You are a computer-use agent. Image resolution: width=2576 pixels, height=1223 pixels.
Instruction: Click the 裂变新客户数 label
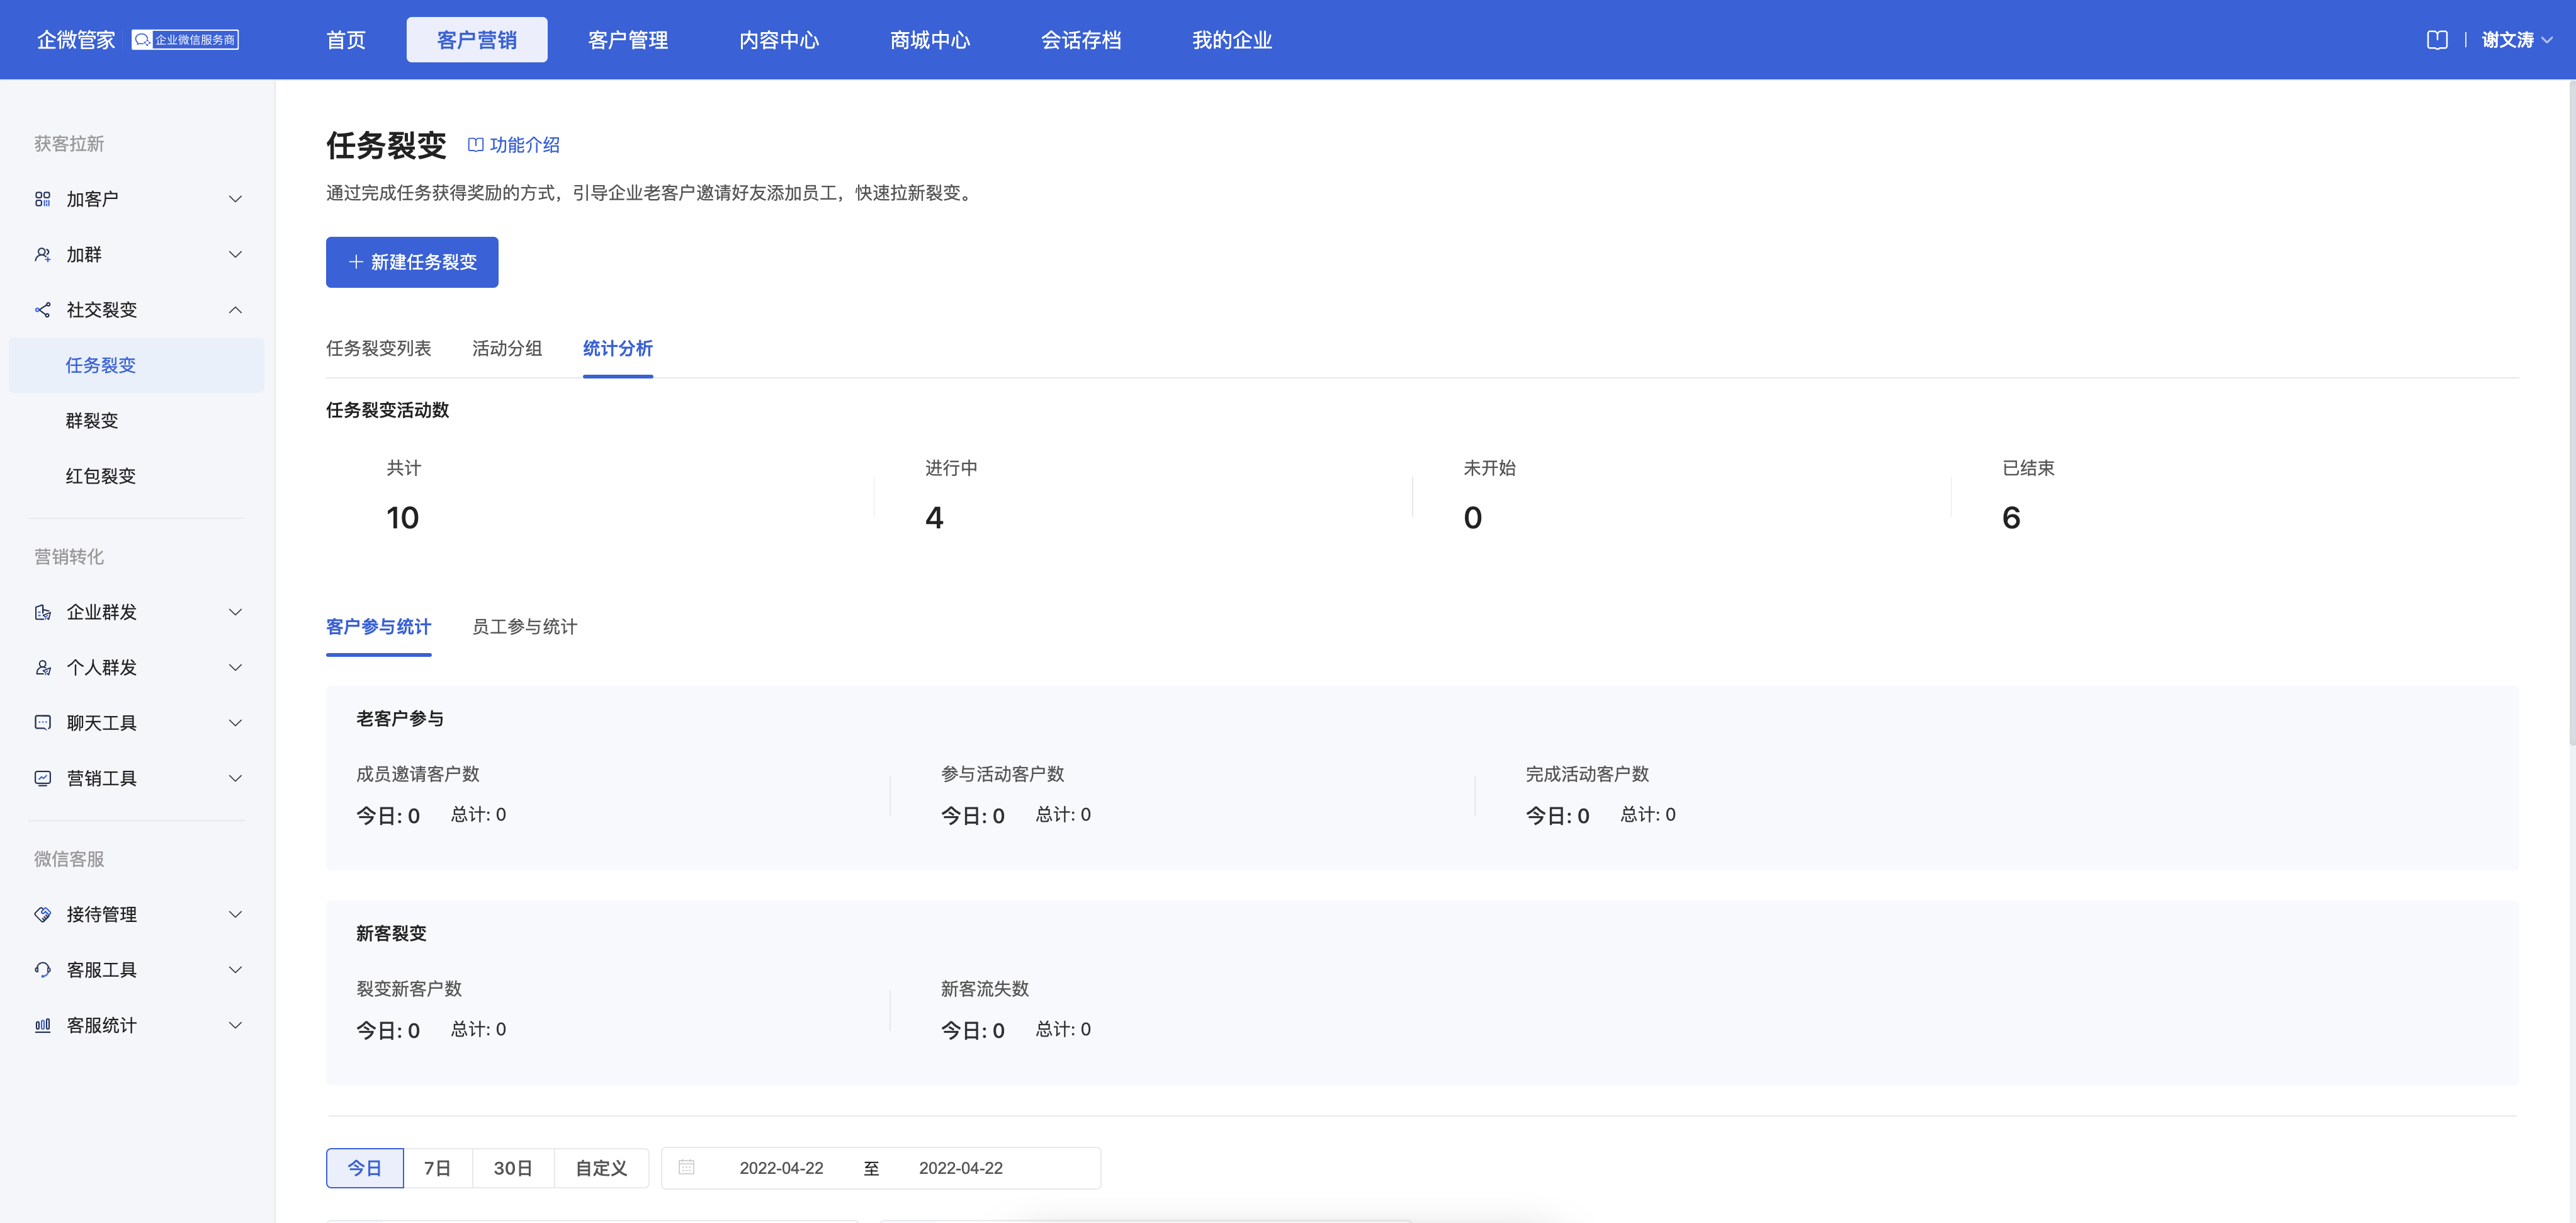[x=409, y=989]
